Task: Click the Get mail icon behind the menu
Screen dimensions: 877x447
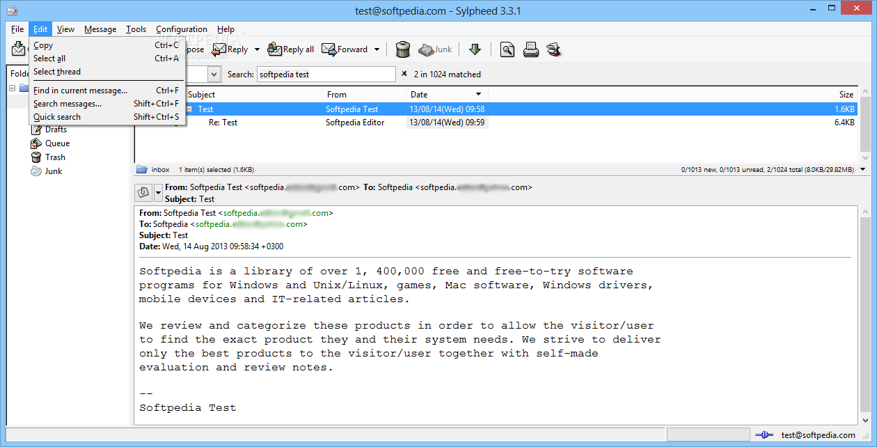Action: 18,49
